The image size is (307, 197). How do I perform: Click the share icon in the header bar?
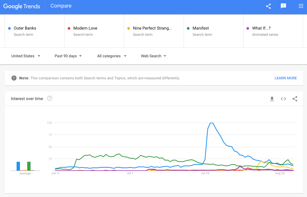click(x=268, y=6)
